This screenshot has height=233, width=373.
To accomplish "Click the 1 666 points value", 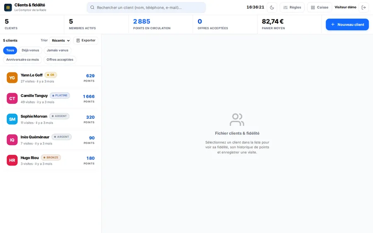I will click(89, 96).
